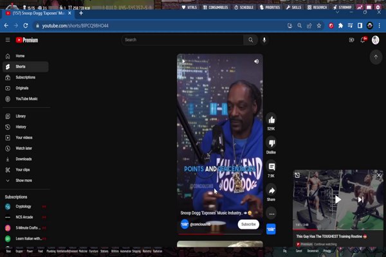The height and width of the screenshot is (257, 386).
Task: Subscribe to @conciousmb channel
Action: (248, 224)
